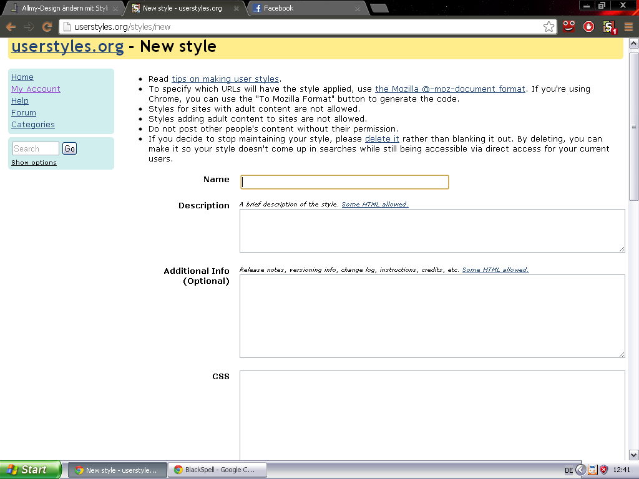Click the browser forward arrow
The image size is (639, 479).
(x=29, y=27)
